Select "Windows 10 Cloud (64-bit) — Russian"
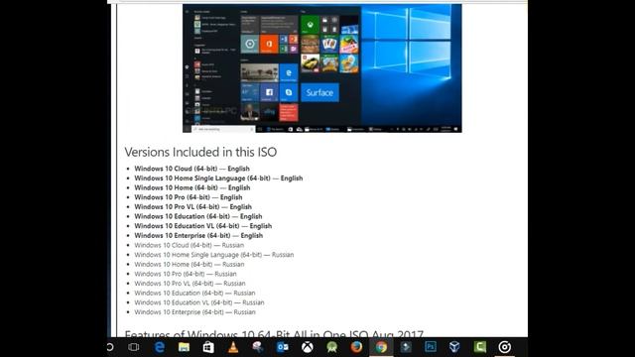The image size is (635, 357). tap(190, 245)
